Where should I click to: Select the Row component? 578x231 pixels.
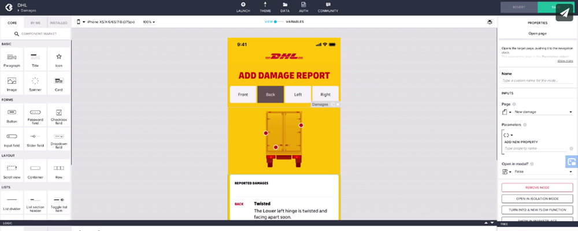pos(58,170)
